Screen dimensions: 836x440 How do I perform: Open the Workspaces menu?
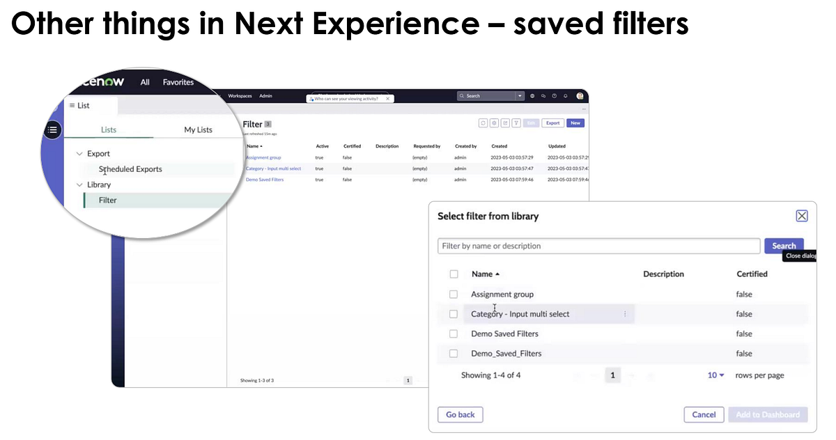coord(240,95)
